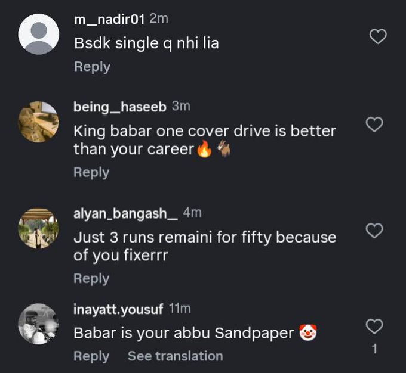View being__haseeb's profile picture
The width and height of the screenshot is (406, 373).
[x=38, y=122]
